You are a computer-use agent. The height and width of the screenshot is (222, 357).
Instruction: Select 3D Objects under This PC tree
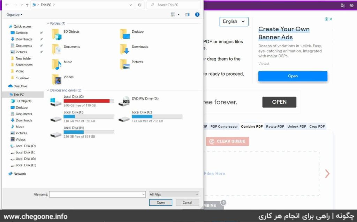(x=21, y=101)
